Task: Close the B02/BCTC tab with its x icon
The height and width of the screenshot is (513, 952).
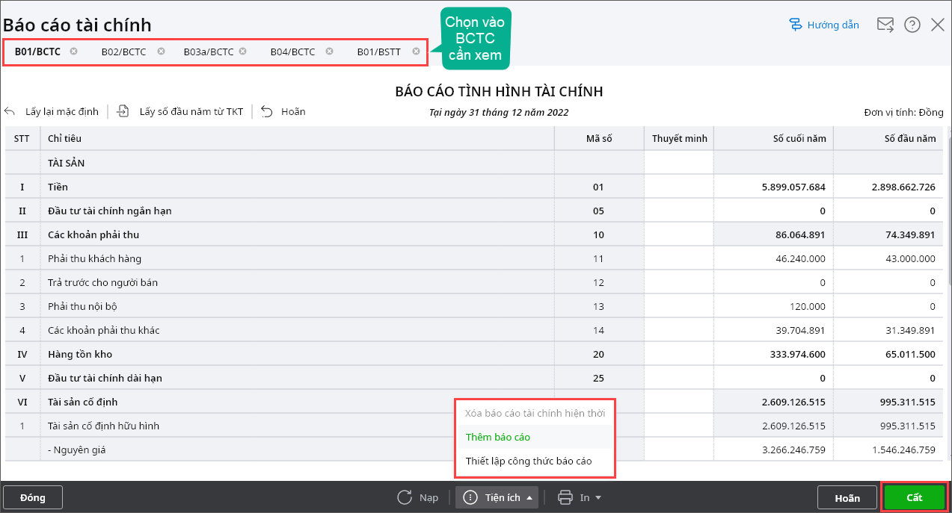Action: 161,52
